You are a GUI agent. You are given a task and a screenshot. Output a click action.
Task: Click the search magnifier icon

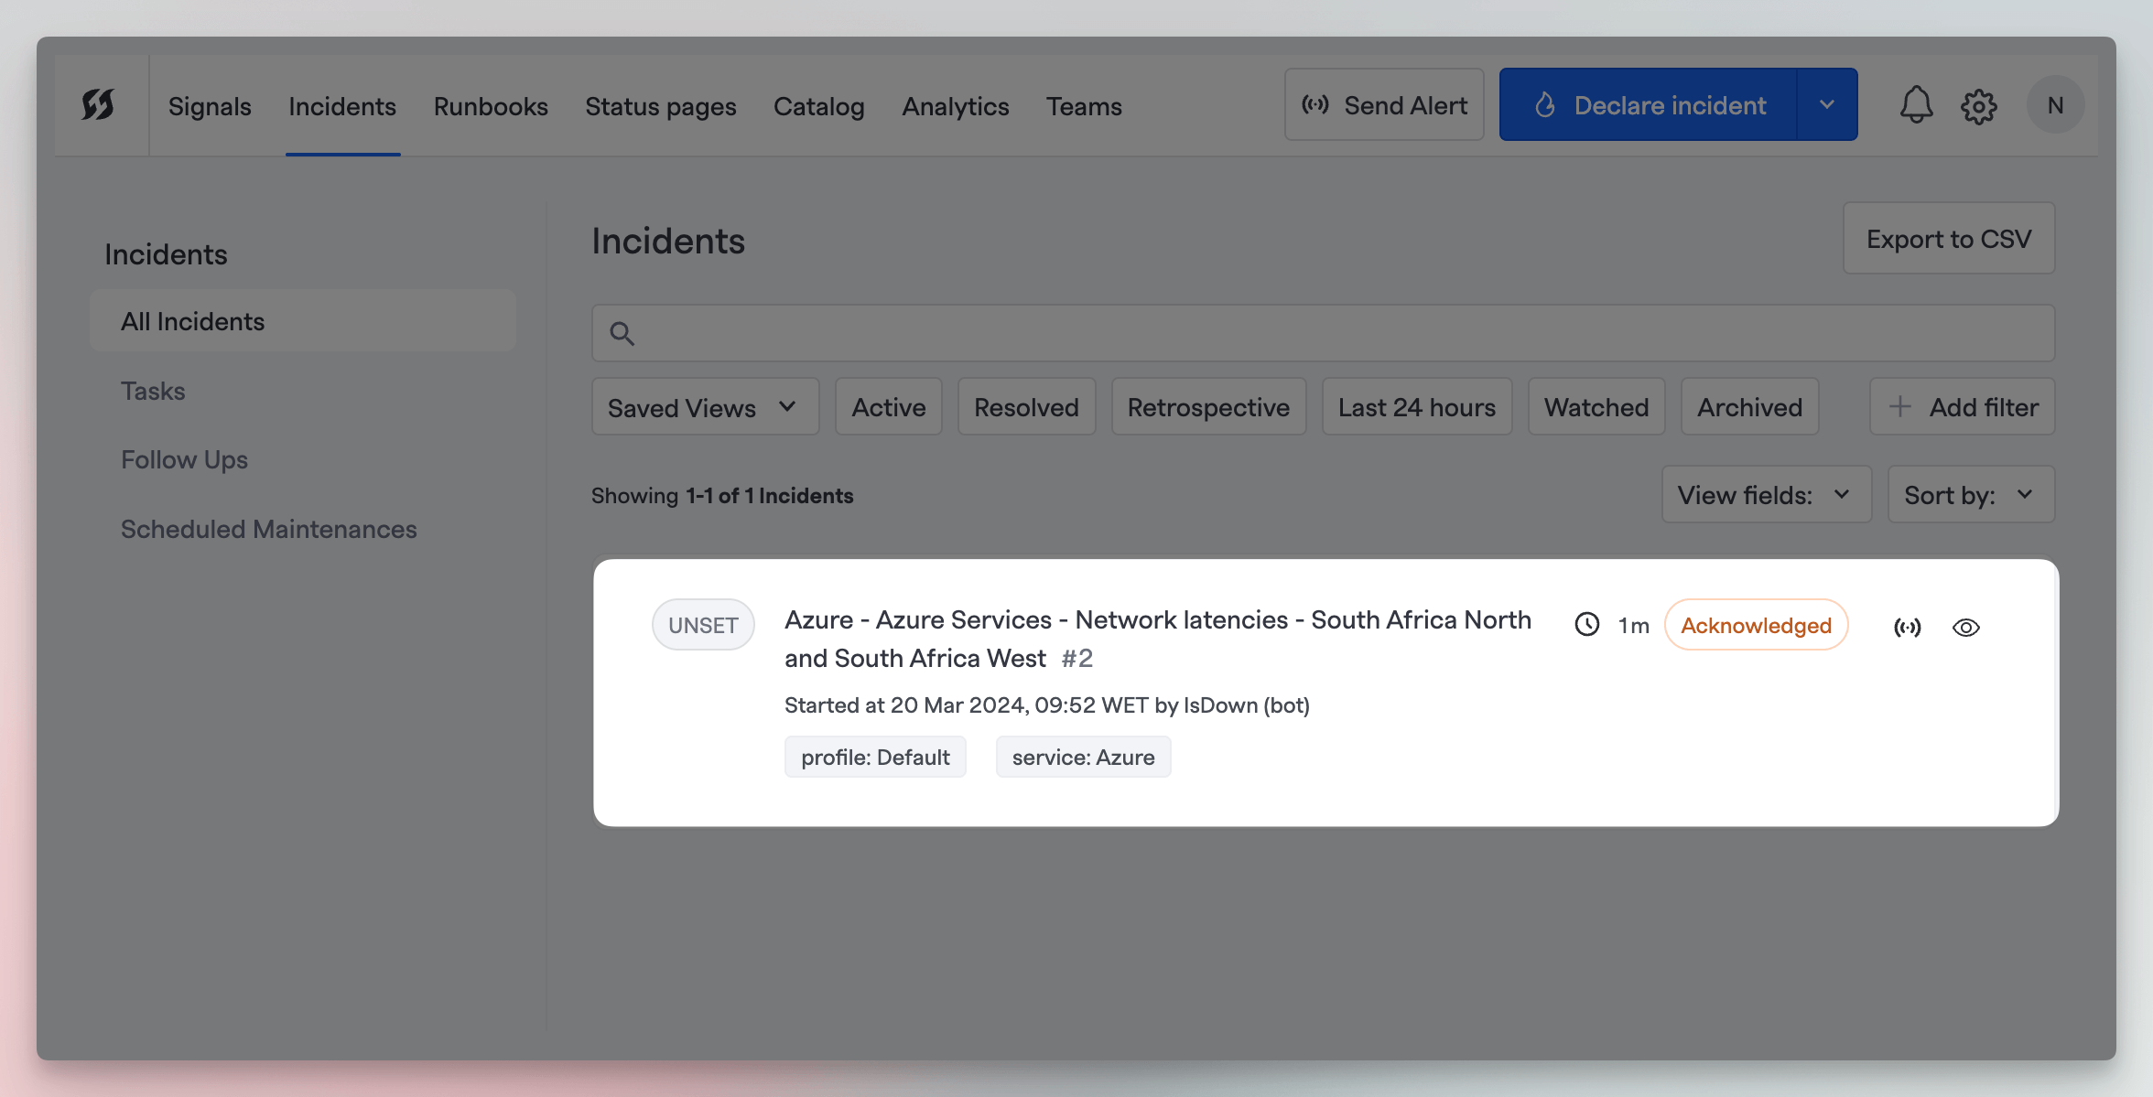(x=622, y=333)
